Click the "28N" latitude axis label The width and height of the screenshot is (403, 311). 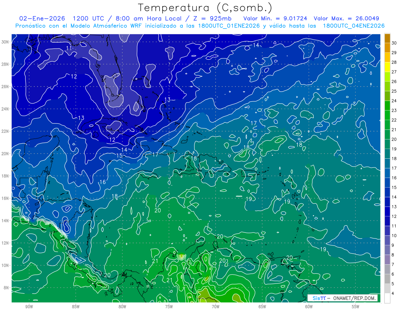coord(5,64)
